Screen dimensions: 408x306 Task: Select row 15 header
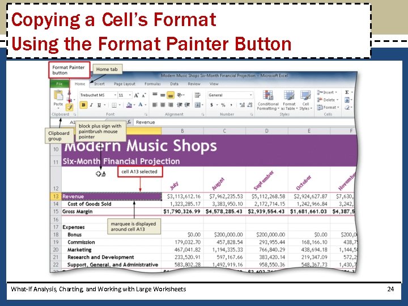point(56,211)
